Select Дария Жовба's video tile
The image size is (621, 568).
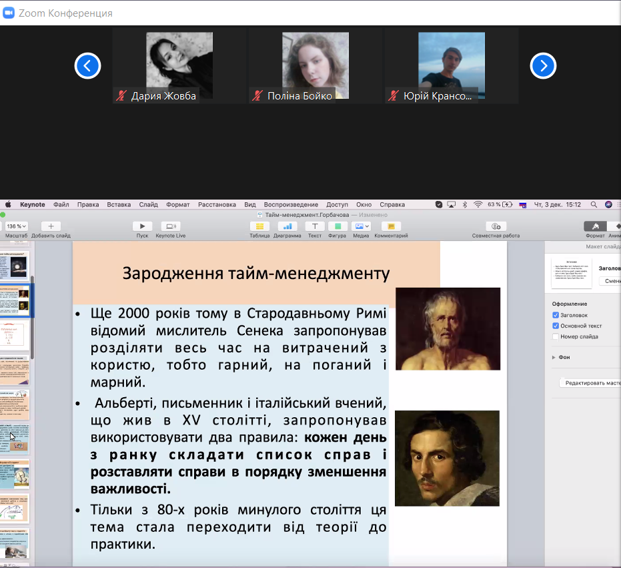(179, 65)
